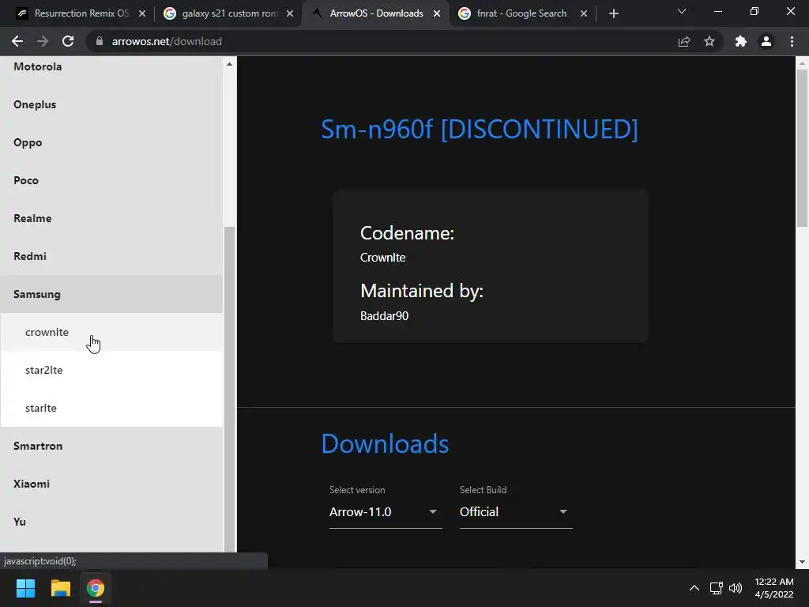Open a new browser tab

613,13
